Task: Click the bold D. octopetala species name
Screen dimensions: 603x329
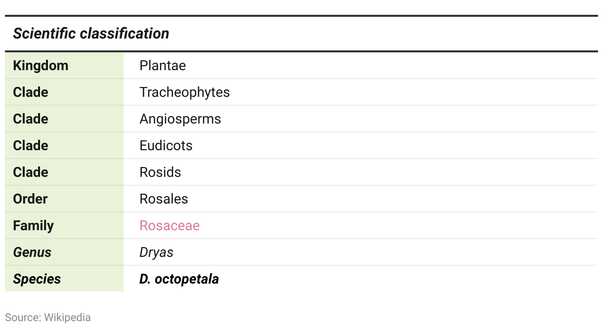Action: (179, 279)
